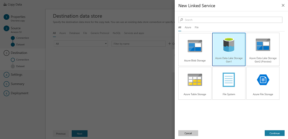Click the Next button
Image resolution: width=288 pixels, height=139 pixels.
click(79, 133)
